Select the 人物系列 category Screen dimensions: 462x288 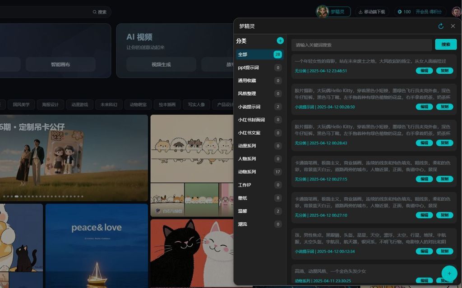pos(259,159)
